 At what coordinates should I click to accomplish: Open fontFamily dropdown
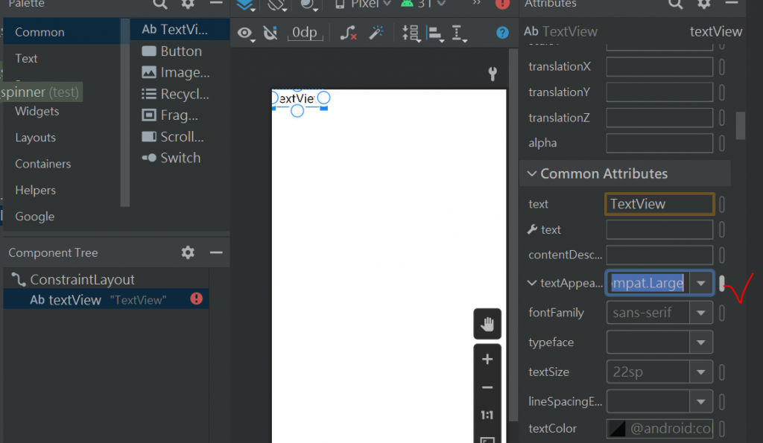point(700,313)
